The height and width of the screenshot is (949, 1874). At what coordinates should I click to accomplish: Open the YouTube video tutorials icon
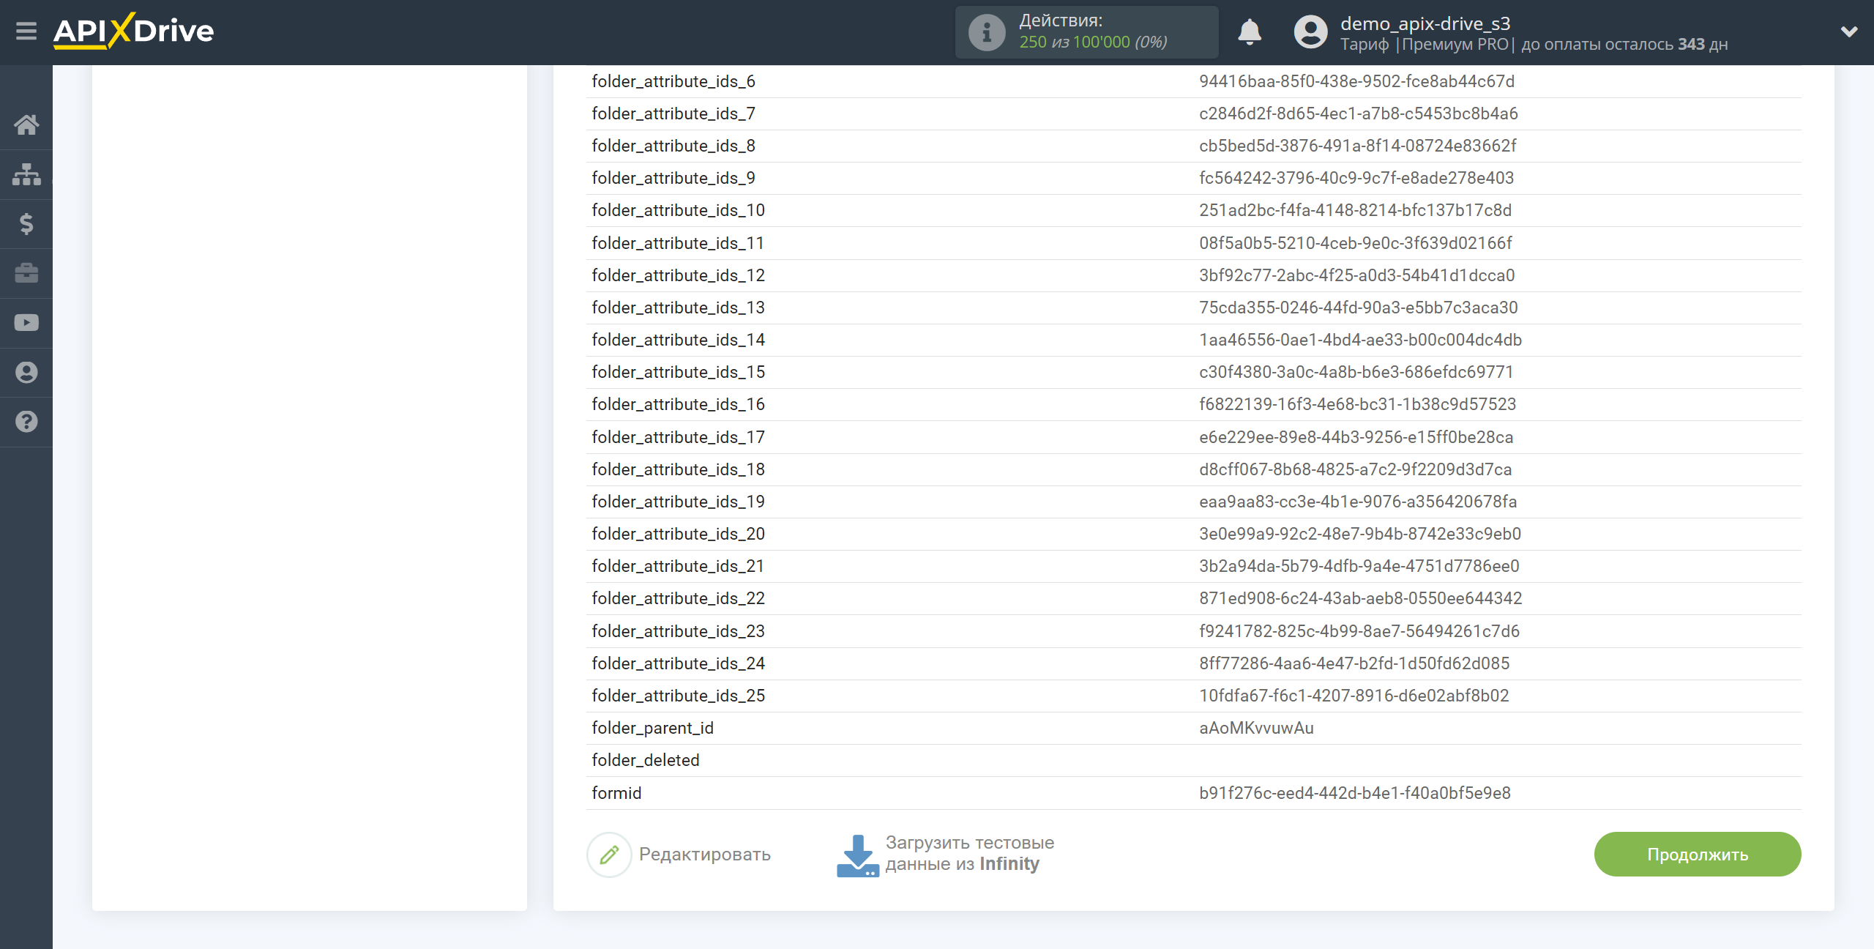(26, 323)
